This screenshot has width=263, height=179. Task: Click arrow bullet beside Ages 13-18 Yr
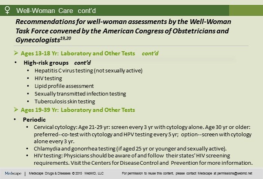click(x=16, y=53)
